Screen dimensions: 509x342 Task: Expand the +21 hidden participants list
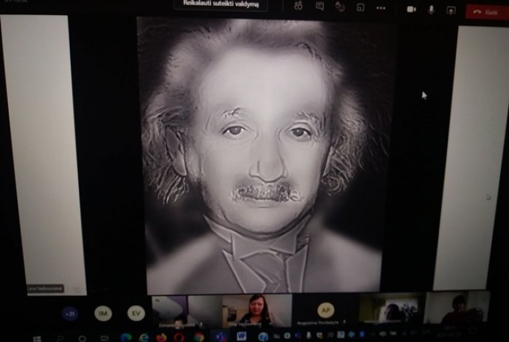(x=71, y=313)
